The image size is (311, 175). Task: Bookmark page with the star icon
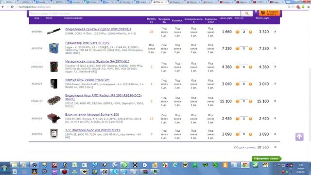tap(293, 7)
